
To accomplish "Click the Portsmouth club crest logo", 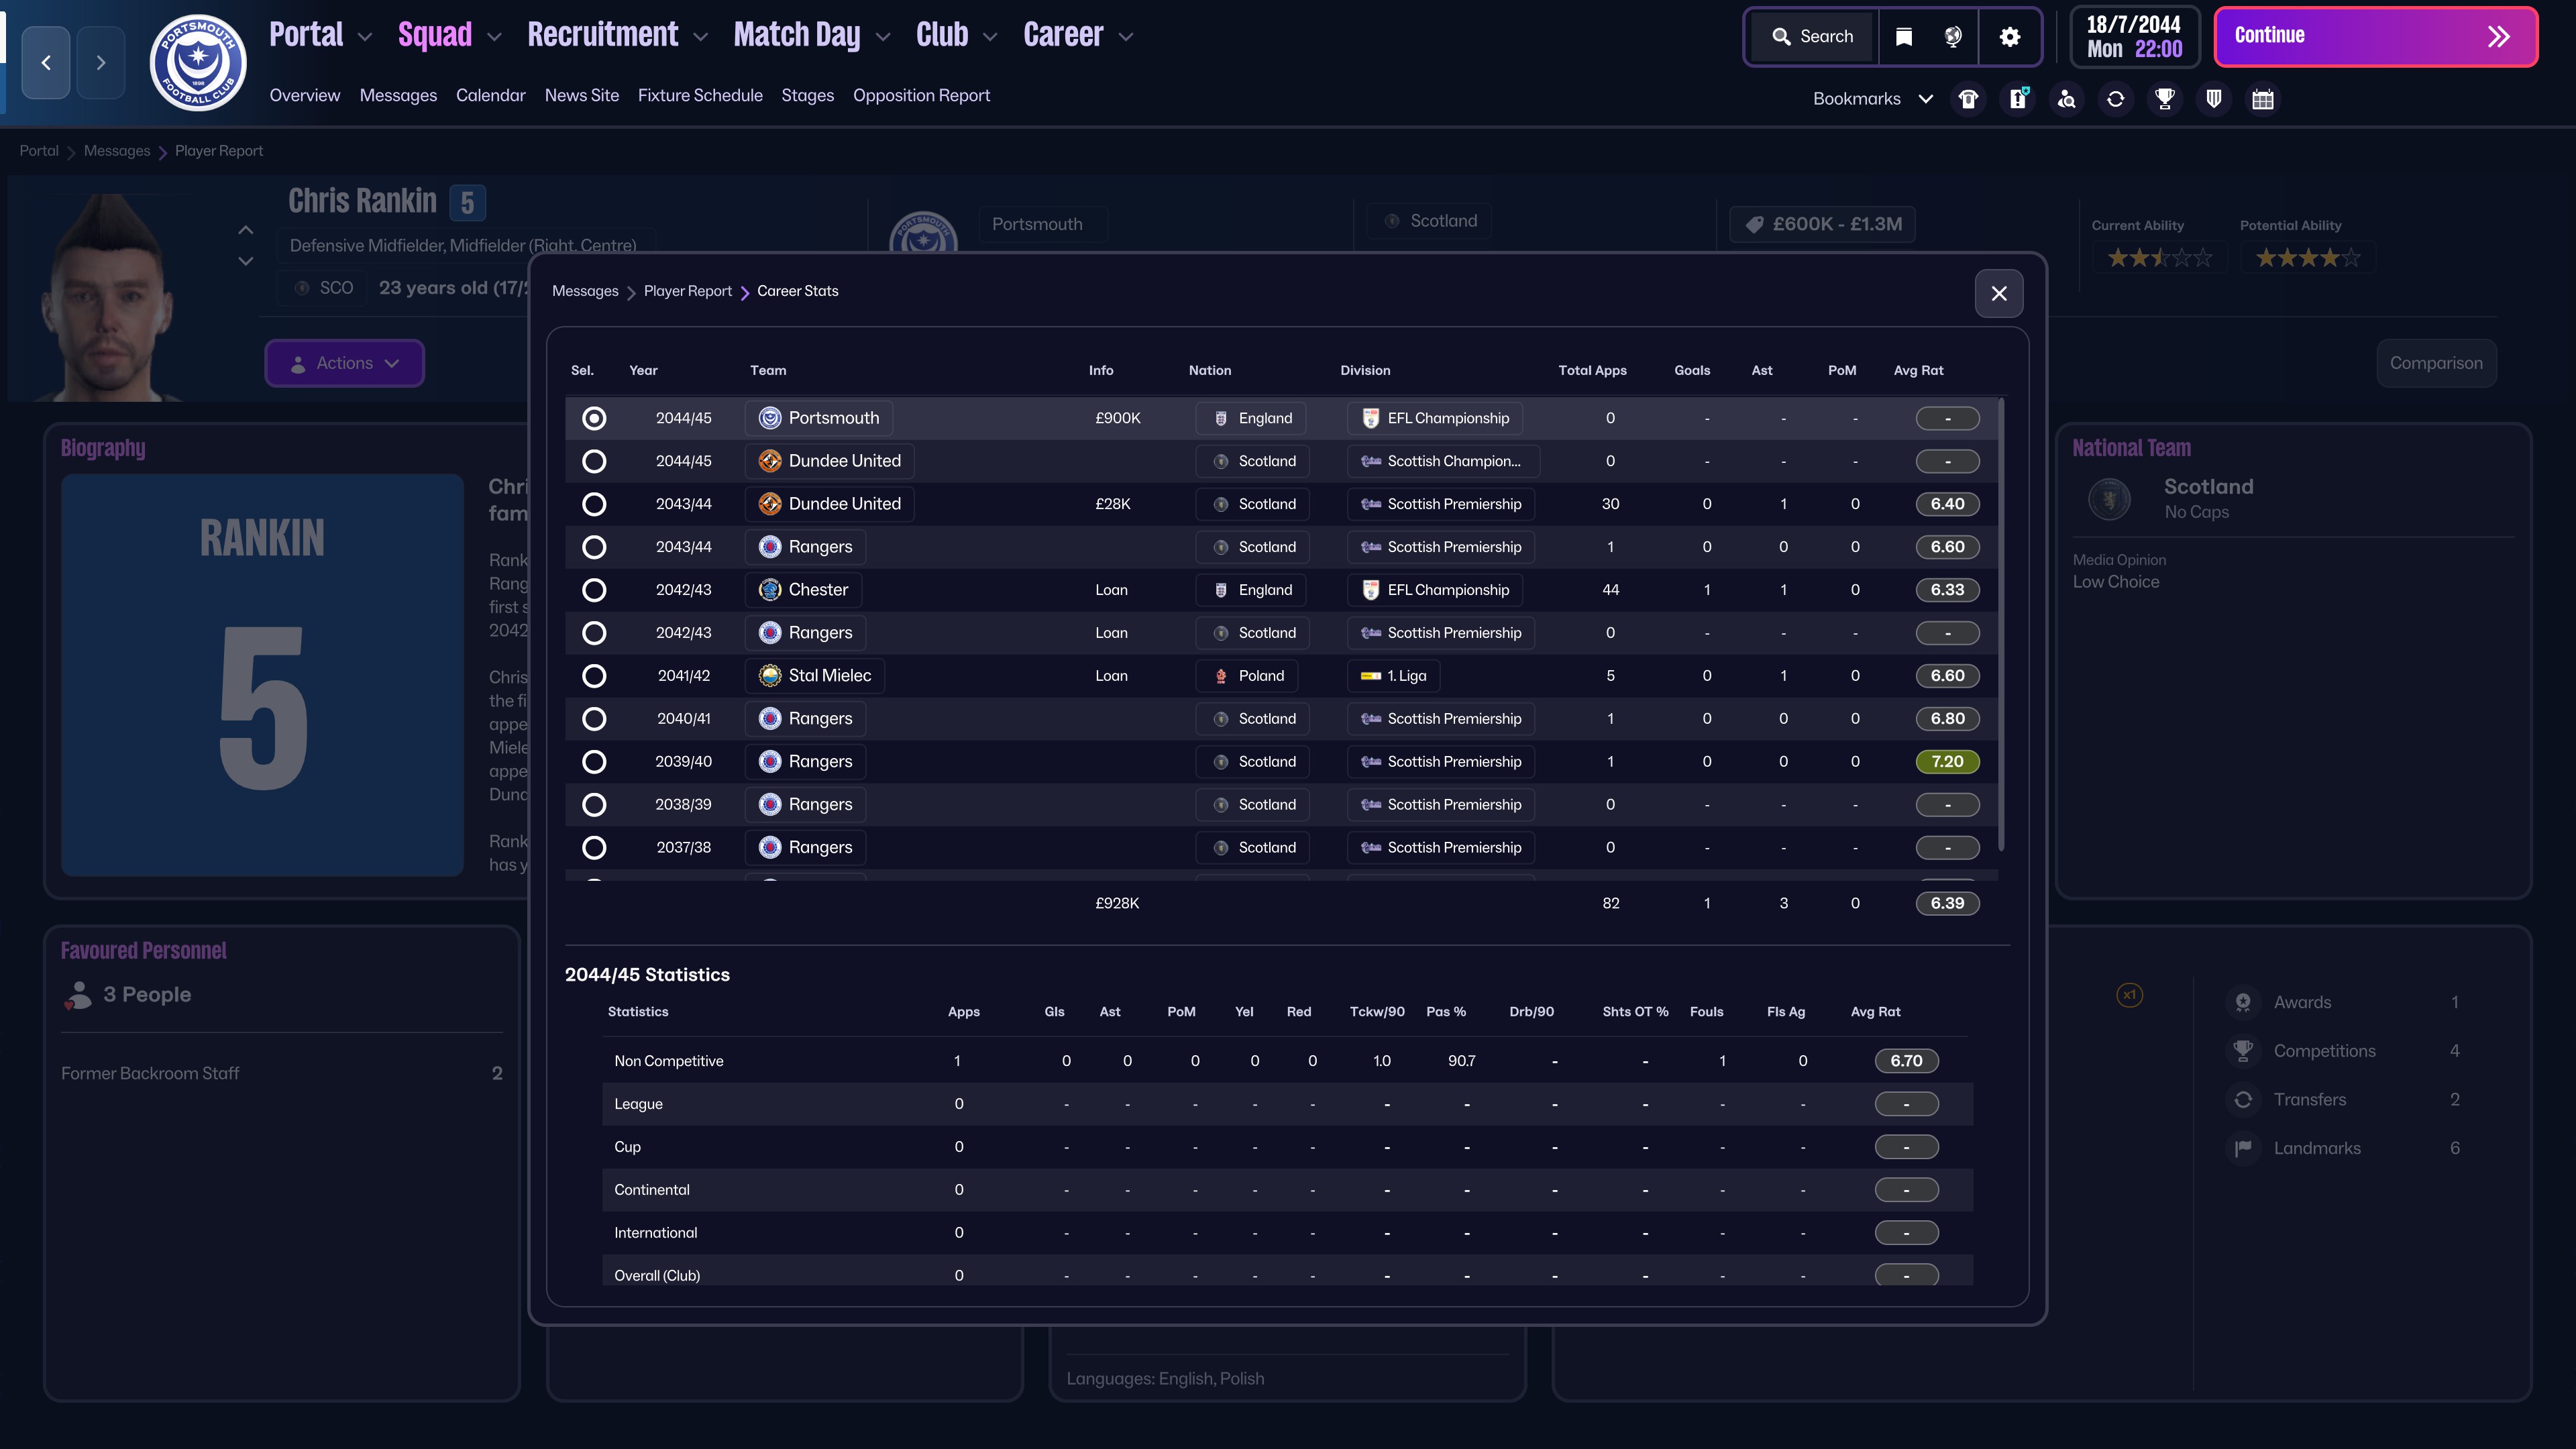I will coord(198,62).
